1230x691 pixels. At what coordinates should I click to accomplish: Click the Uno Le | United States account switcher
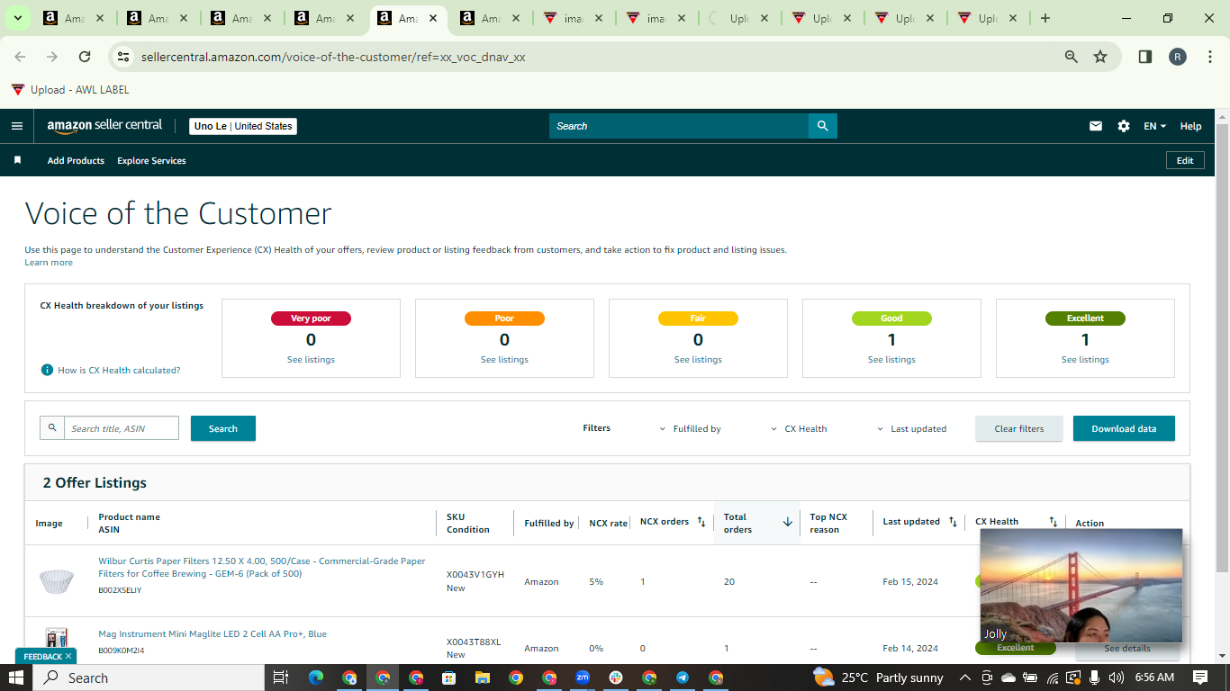tap(243, 126)
